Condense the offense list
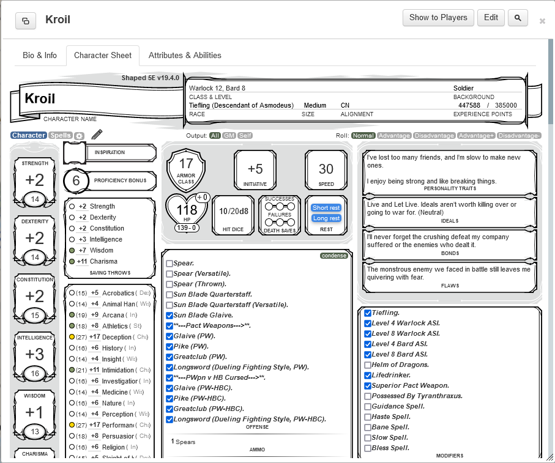This screenshot has width=555, height=463. [333, 256]
